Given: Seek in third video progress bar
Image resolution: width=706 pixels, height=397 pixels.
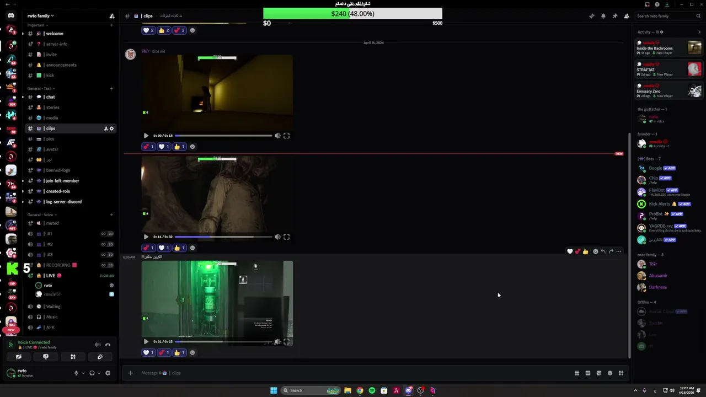Looking at the screenshot, I should tap(223, 342).
